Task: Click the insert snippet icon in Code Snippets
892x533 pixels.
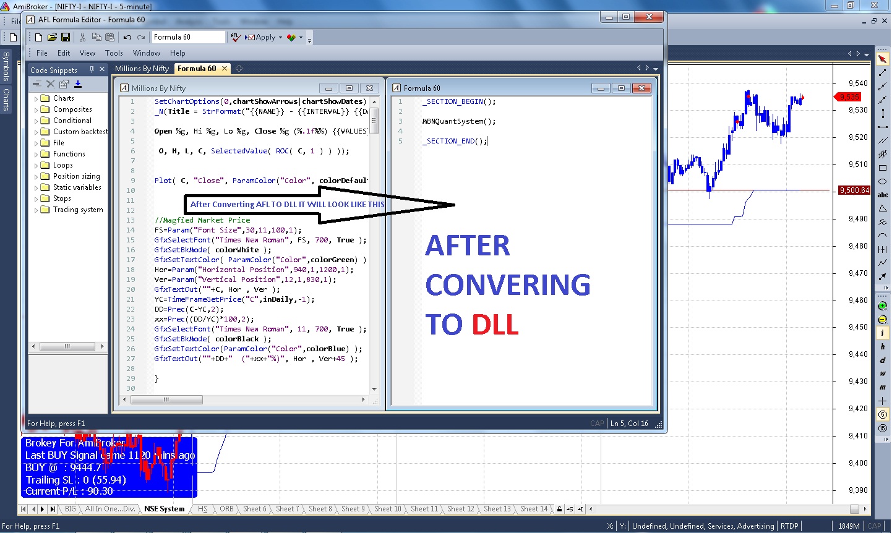Action: (37, 84)
